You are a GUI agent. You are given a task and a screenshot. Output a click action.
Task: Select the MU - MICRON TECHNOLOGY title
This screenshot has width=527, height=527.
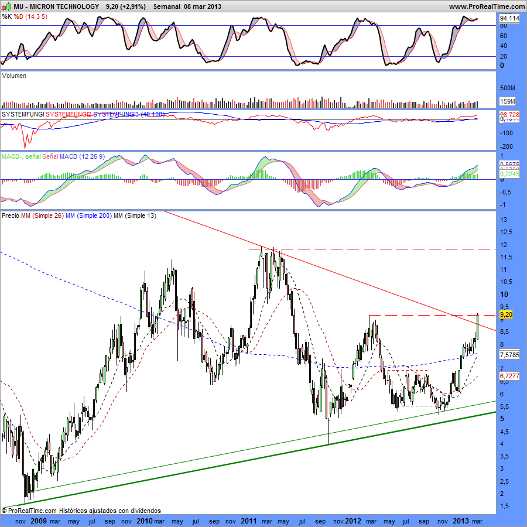pyautogui.click(x=56, y=6)
